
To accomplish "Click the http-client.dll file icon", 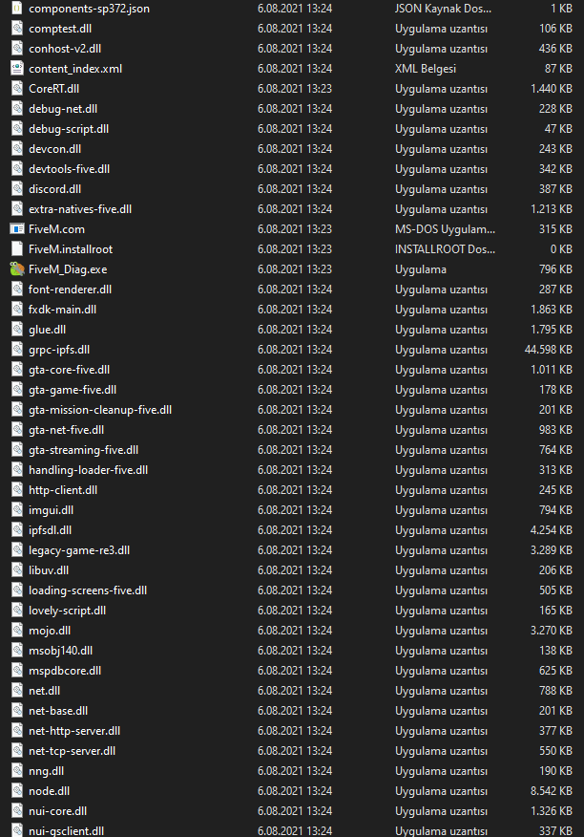I will (17, 490).
